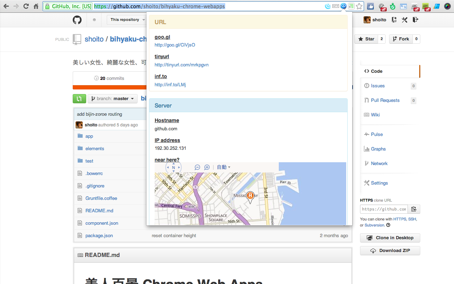Fork the repository
Screen dimensions: 454x284
point(401,39)
